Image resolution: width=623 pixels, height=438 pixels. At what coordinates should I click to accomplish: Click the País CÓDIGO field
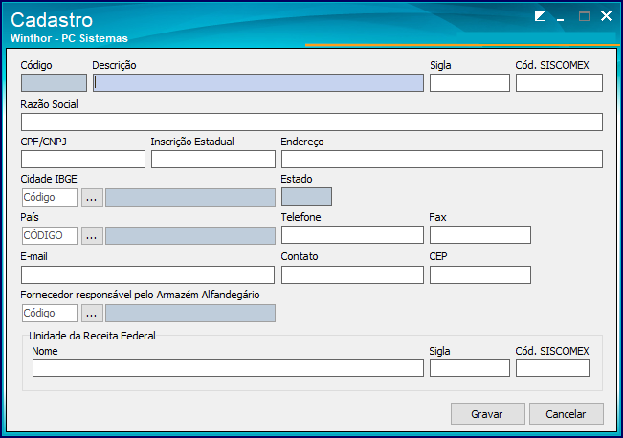(50, 235)
